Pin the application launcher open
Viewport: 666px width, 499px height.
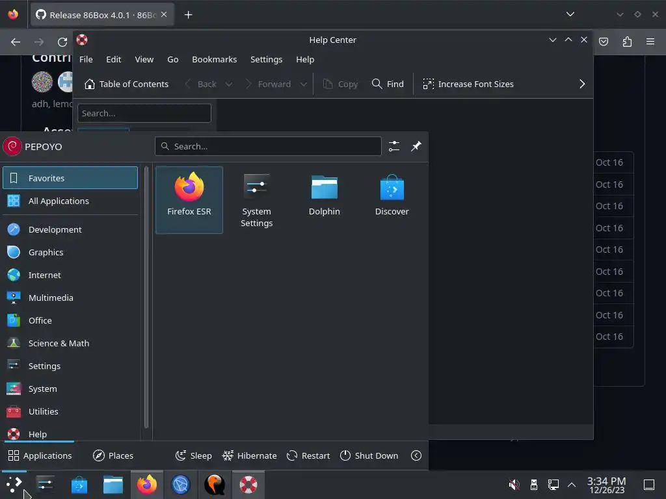[x=416, y=146]
